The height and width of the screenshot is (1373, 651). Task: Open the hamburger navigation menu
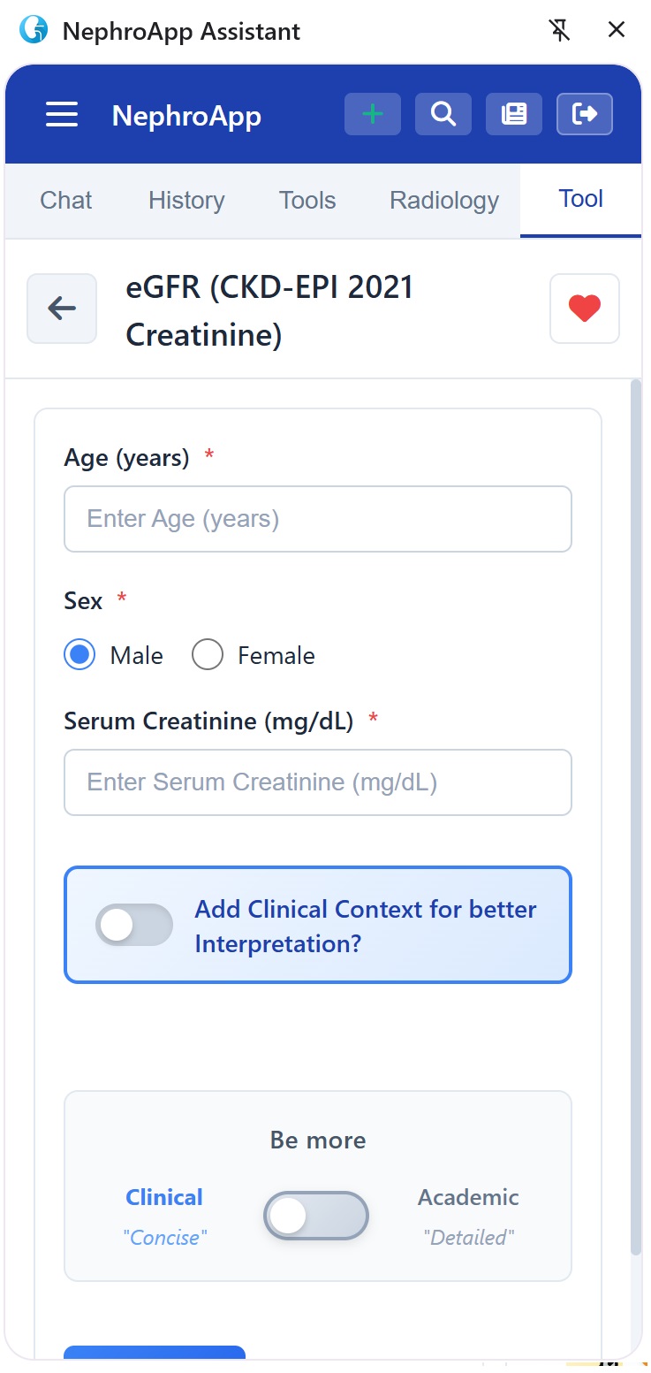click(x=62, y=115)
